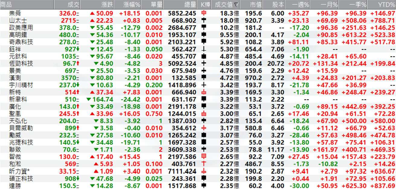Open the stock 政美應用

click(x=21, y=28)
